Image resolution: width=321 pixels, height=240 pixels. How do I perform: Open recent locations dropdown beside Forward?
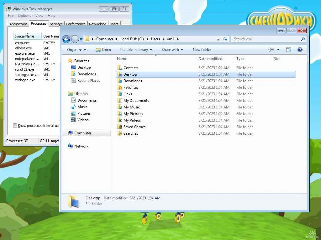coord(81,39)
